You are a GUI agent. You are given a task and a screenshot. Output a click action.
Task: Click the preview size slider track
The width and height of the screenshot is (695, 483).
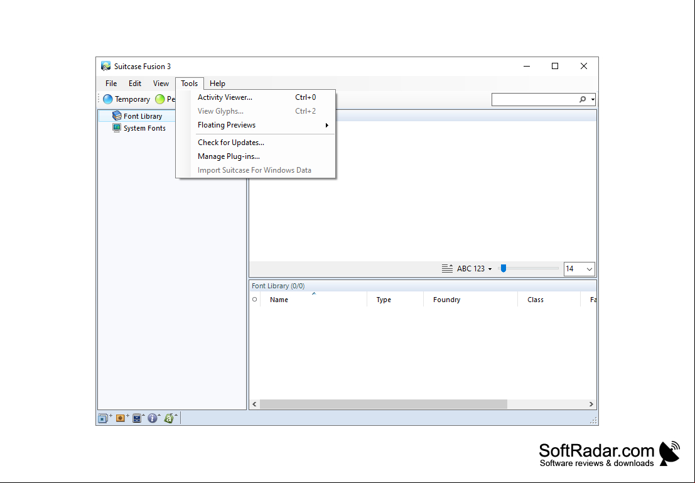[529, 268]
